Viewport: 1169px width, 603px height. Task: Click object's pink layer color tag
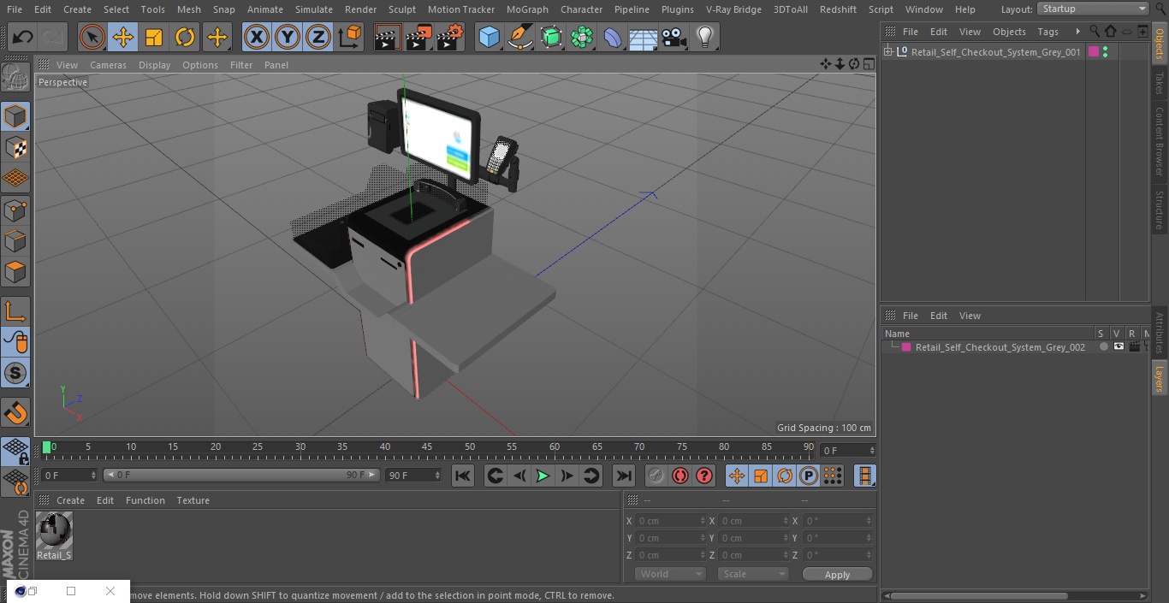click(x=1093, y=52)
